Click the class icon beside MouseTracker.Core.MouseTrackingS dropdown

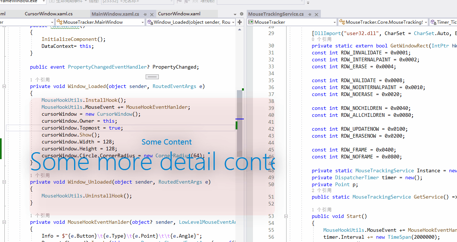342,22
